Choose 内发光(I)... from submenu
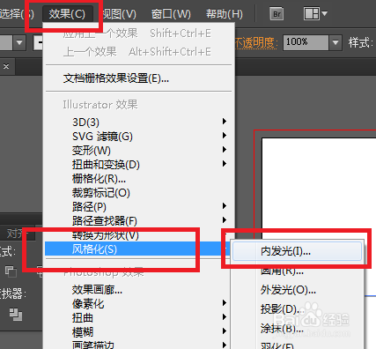 (x=297, y=251)
